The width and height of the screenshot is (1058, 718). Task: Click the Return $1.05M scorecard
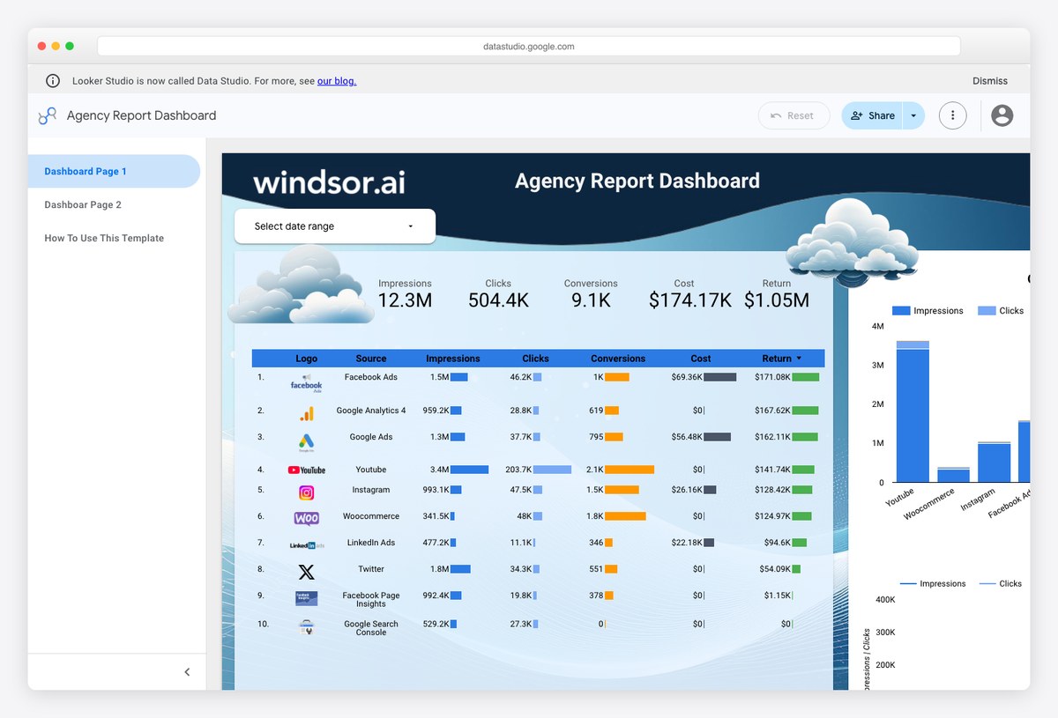click(777, 294)
